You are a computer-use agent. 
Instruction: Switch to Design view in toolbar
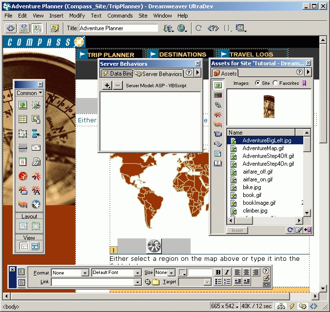[37, 28]
